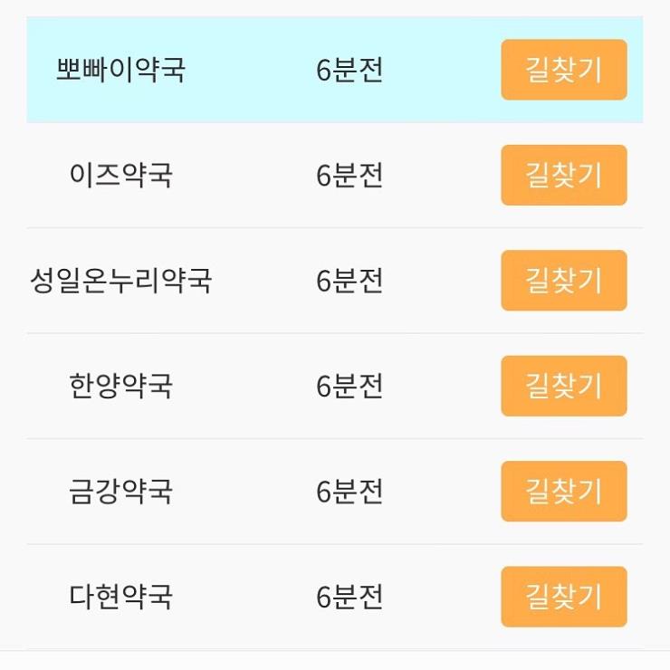Tap 길찾기 button for 뽀빠이약국
670x670 pixels.
(x=563, y=70)
